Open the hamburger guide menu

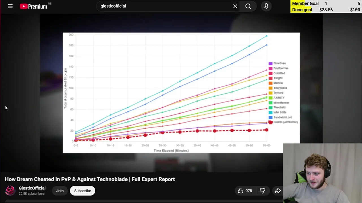pos(10,6)
